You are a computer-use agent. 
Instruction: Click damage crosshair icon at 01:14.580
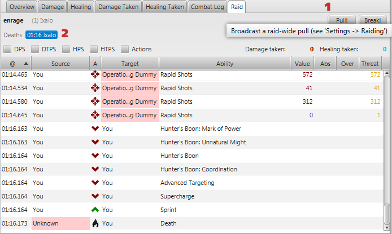[x=95, y=101]
